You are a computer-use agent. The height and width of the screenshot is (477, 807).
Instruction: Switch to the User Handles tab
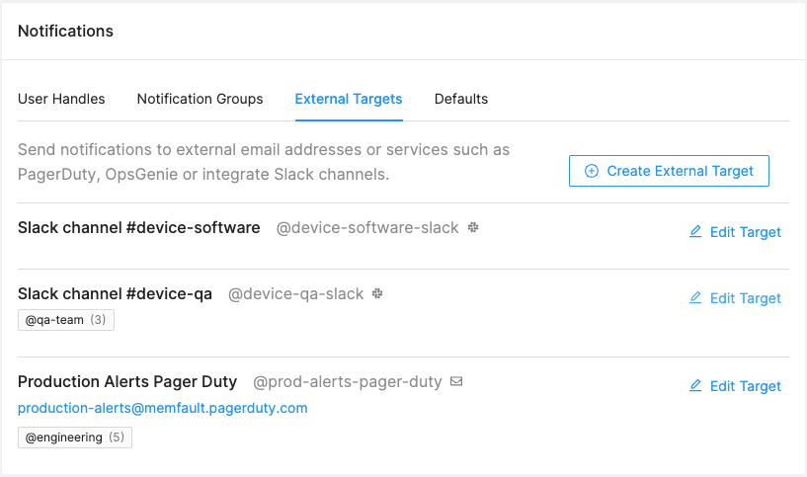point(61,99)
